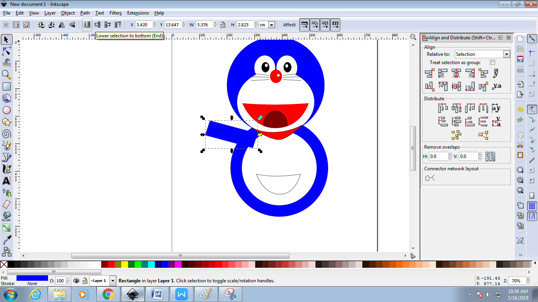
Task: Increase W width stepper
Action: 215,23
